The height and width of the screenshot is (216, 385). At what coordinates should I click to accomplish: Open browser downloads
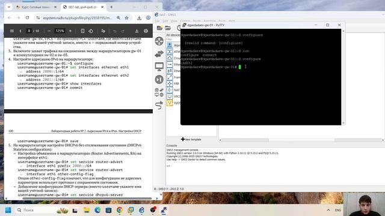point(139,18)
